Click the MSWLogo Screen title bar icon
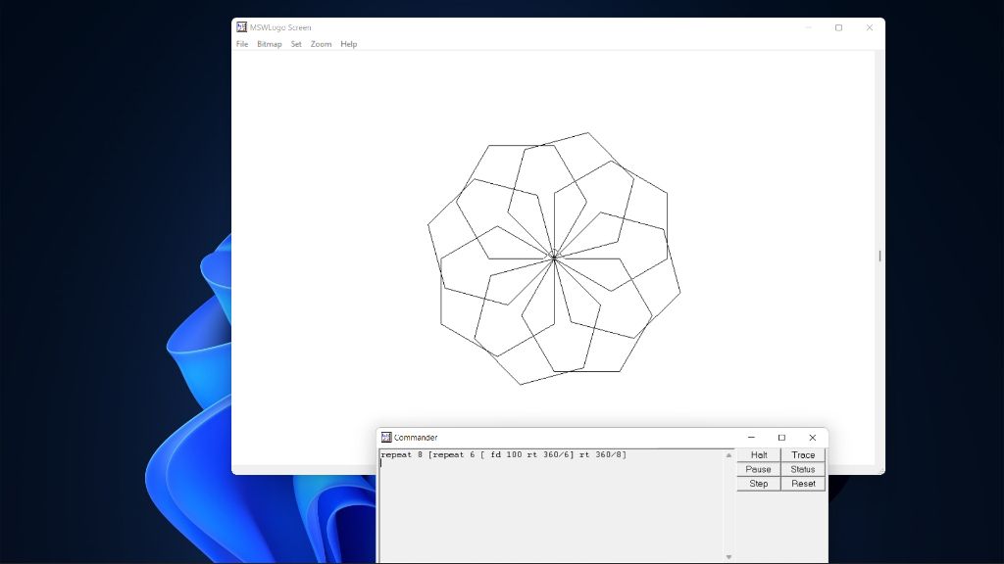Image resolution: width=1004 pixels, height=564 pixels. (241, 27)
